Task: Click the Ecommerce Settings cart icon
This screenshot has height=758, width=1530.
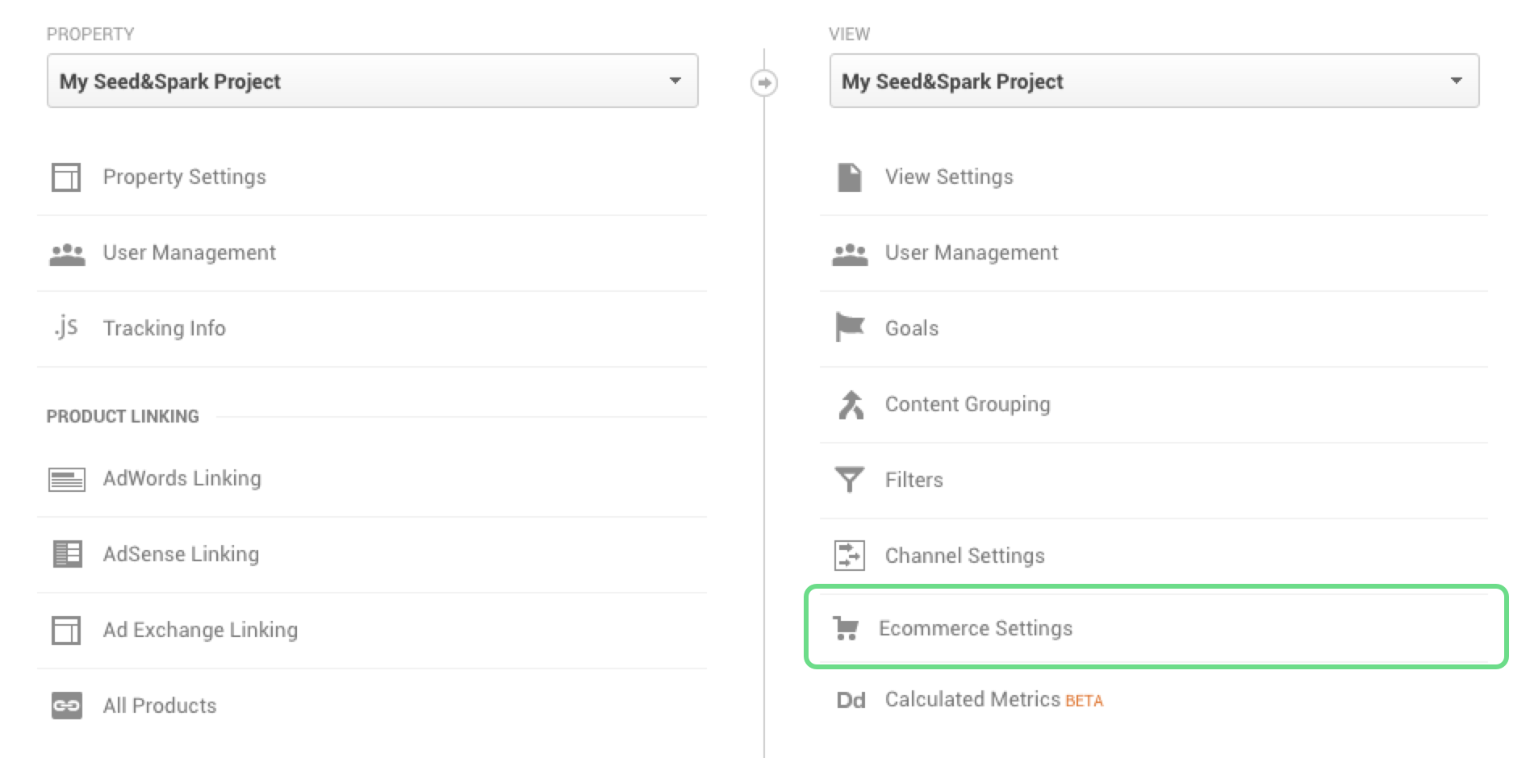Action: pyautogui.click(x=846, y=628)
